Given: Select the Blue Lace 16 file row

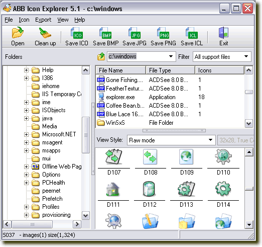Looking at the screenshot, I should coord(170,114).
